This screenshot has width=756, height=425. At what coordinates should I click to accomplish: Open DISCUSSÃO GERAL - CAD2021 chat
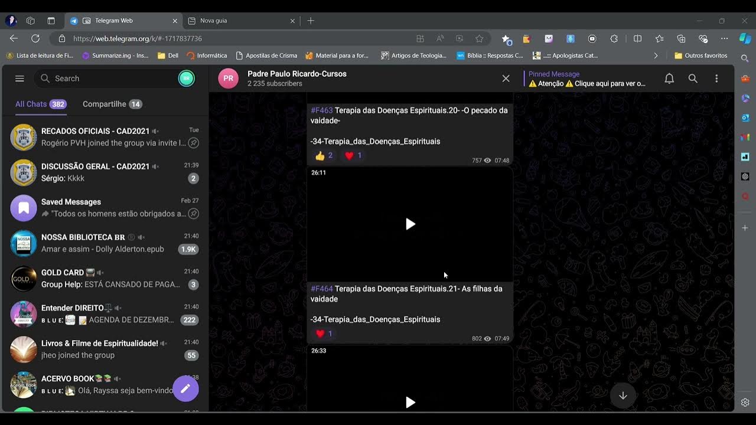pos(105,172)
